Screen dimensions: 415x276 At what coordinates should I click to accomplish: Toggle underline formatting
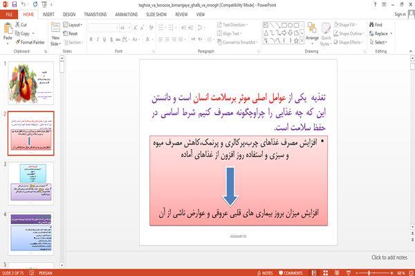tap(104, 39)
